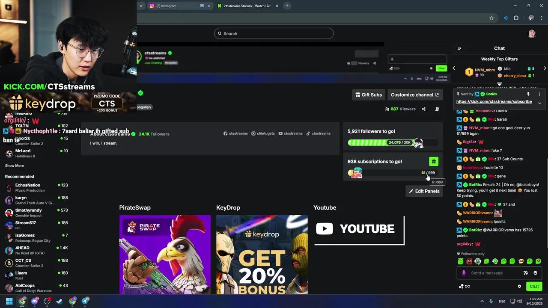The width and height of the screenshot is (548, 308).
Task: Show hidden system tray icons
Action: click(482, 301)
